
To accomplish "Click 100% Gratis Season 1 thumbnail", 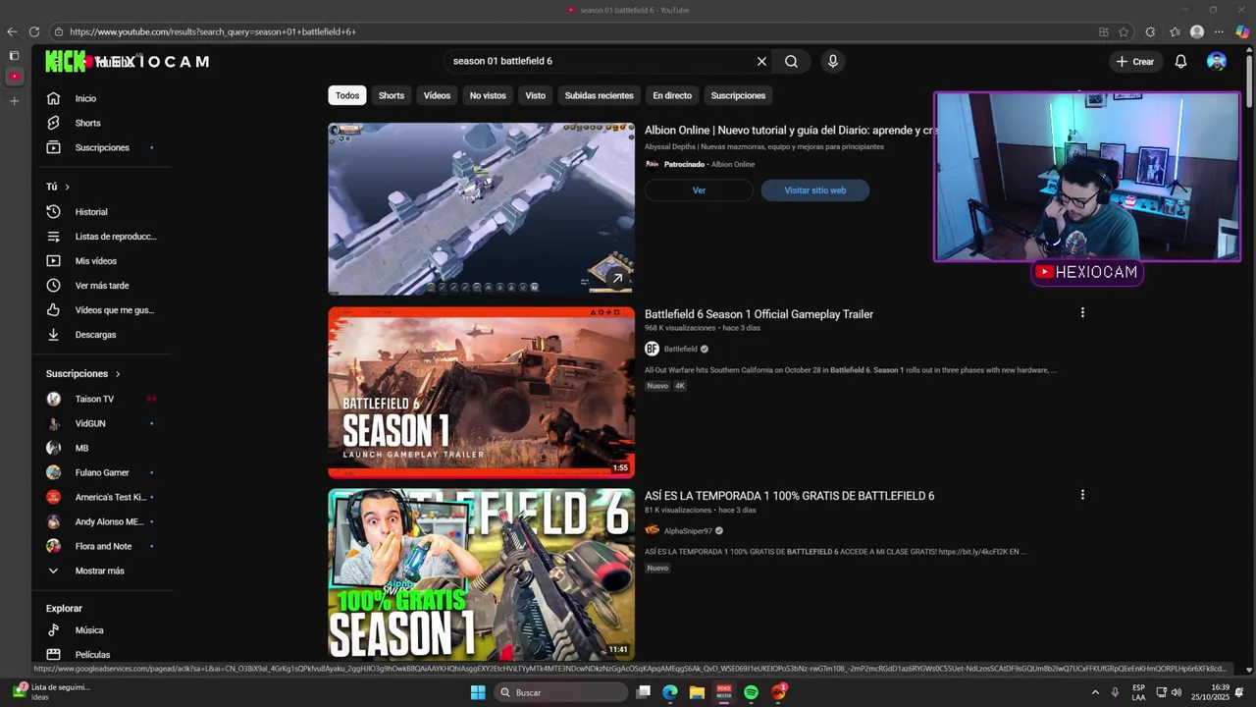I will pos(481,574).
